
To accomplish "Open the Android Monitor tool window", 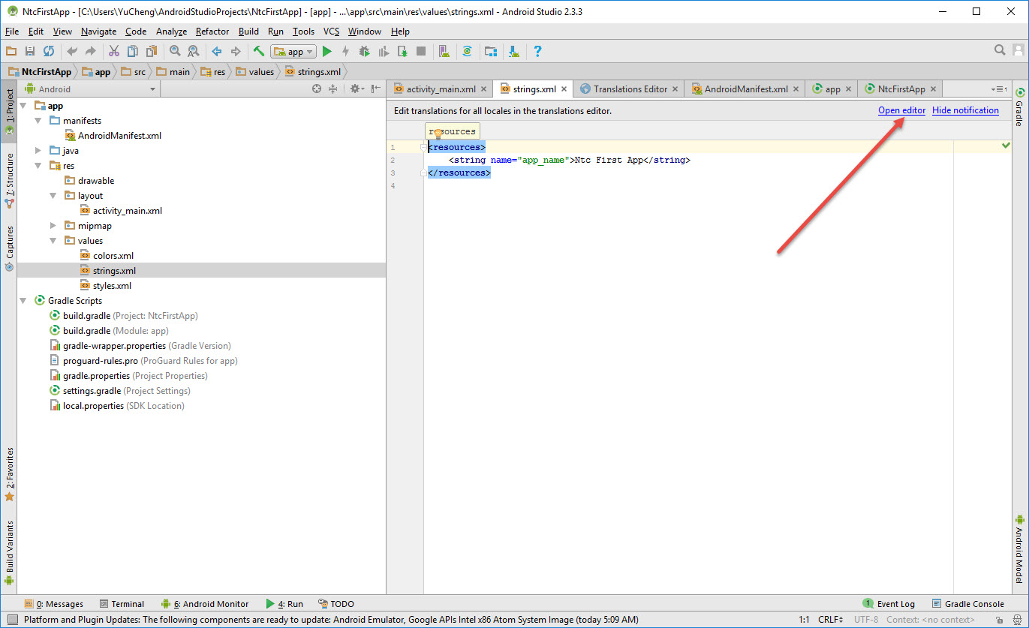I will click(x=204, y=603).
